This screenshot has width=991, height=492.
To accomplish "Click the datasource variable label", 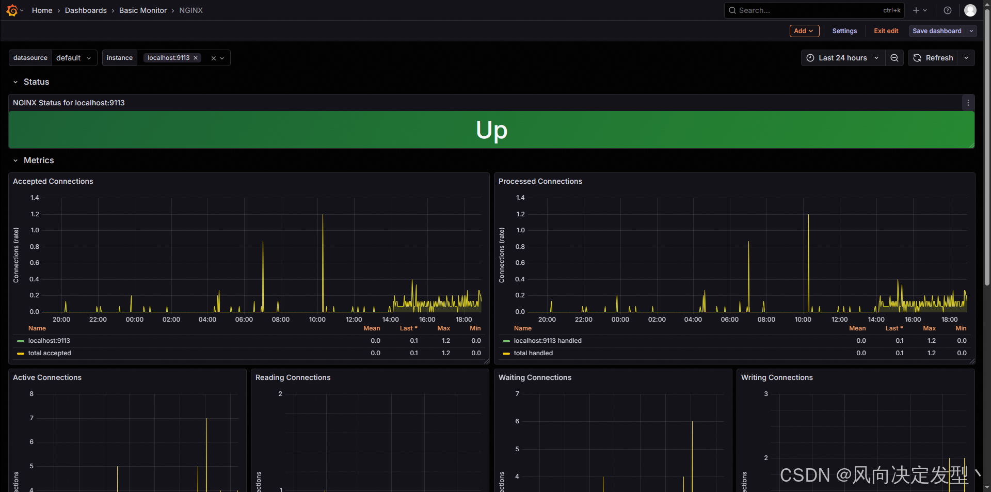I will pos(30,58).
